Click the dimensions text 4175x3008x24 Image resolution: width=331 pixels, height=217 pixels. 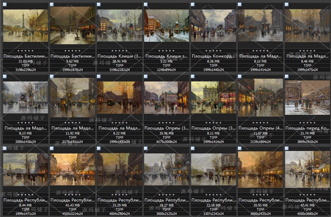click(166, 142)
